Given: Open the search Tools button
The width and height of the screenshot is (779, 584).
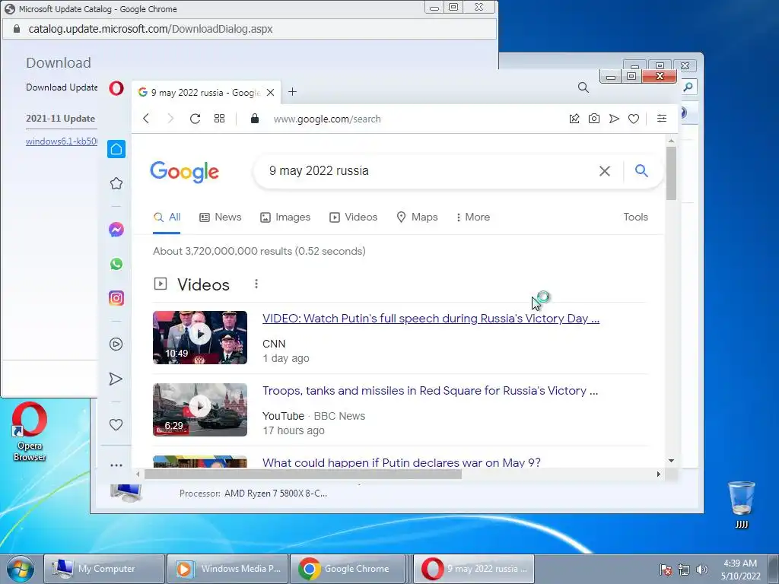Looking at the screenshot, I should click(635, 217).
